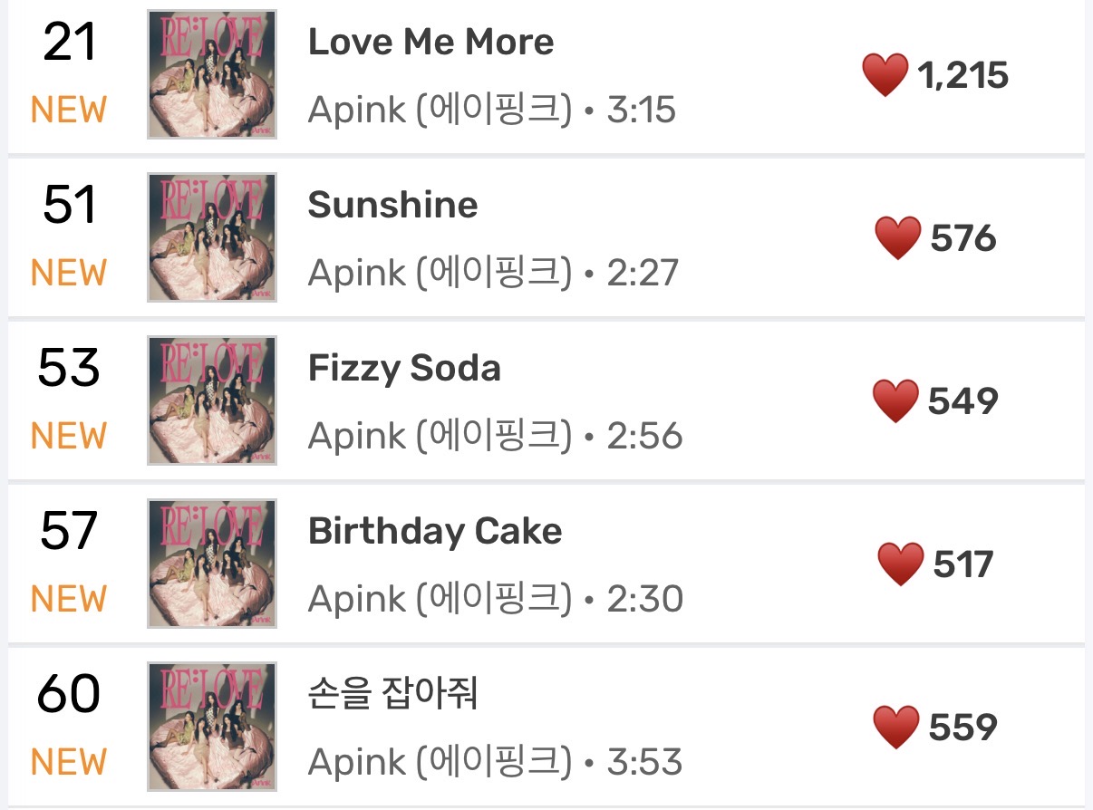Click the heart icon for Love Me More
1093x810 pixels.
point(885,75)
